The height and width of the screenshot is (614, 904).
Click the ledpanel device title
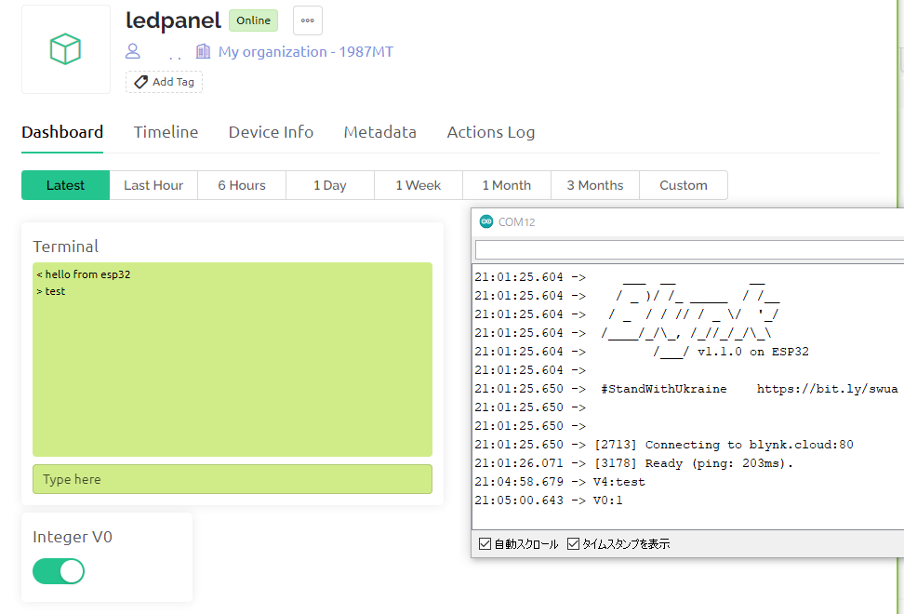pyautogui.click(x=173, y=20)
